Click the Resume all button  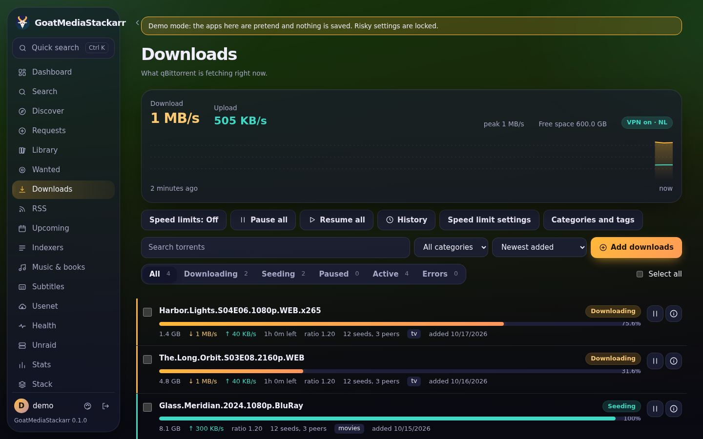[336, 220]
